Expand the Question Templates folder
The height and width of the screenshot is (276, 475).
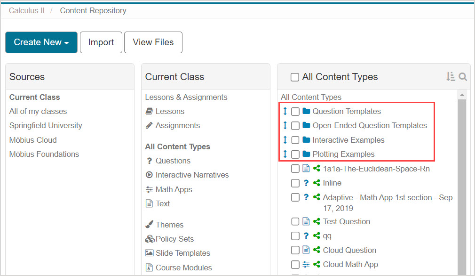[347, 112]
